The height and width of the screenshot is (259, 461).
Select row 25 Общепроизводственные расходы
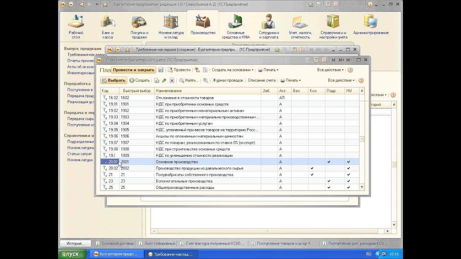coord(230,187)
